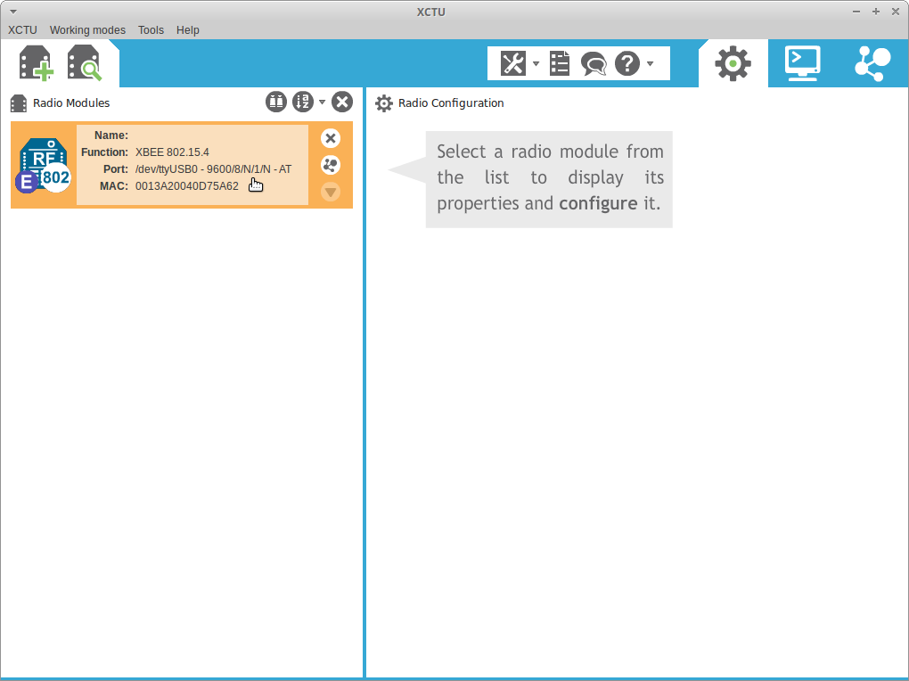The image size is (909, 681).
Task: Open the XCTU menu
Action: (x=22, y=30)
